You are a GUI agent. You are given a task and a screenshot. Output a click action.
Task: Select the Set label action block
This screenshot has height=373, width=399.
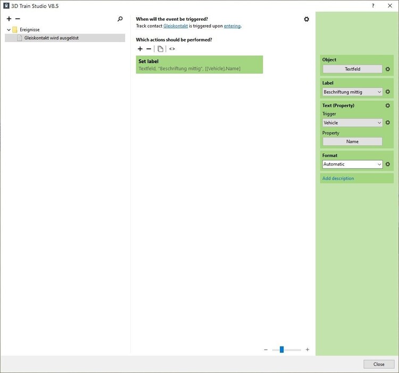[199, 64]
